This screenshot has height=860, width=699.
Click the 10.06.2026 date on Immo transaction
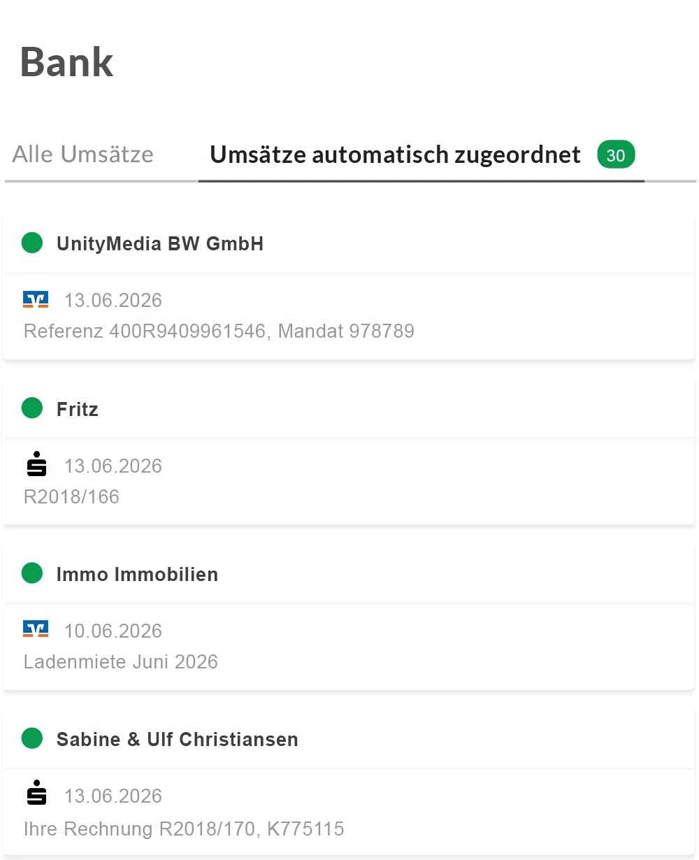click(x=113, y=631)
